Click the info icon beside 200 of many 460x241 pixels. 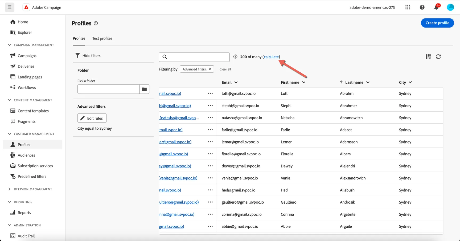(235, 56)
